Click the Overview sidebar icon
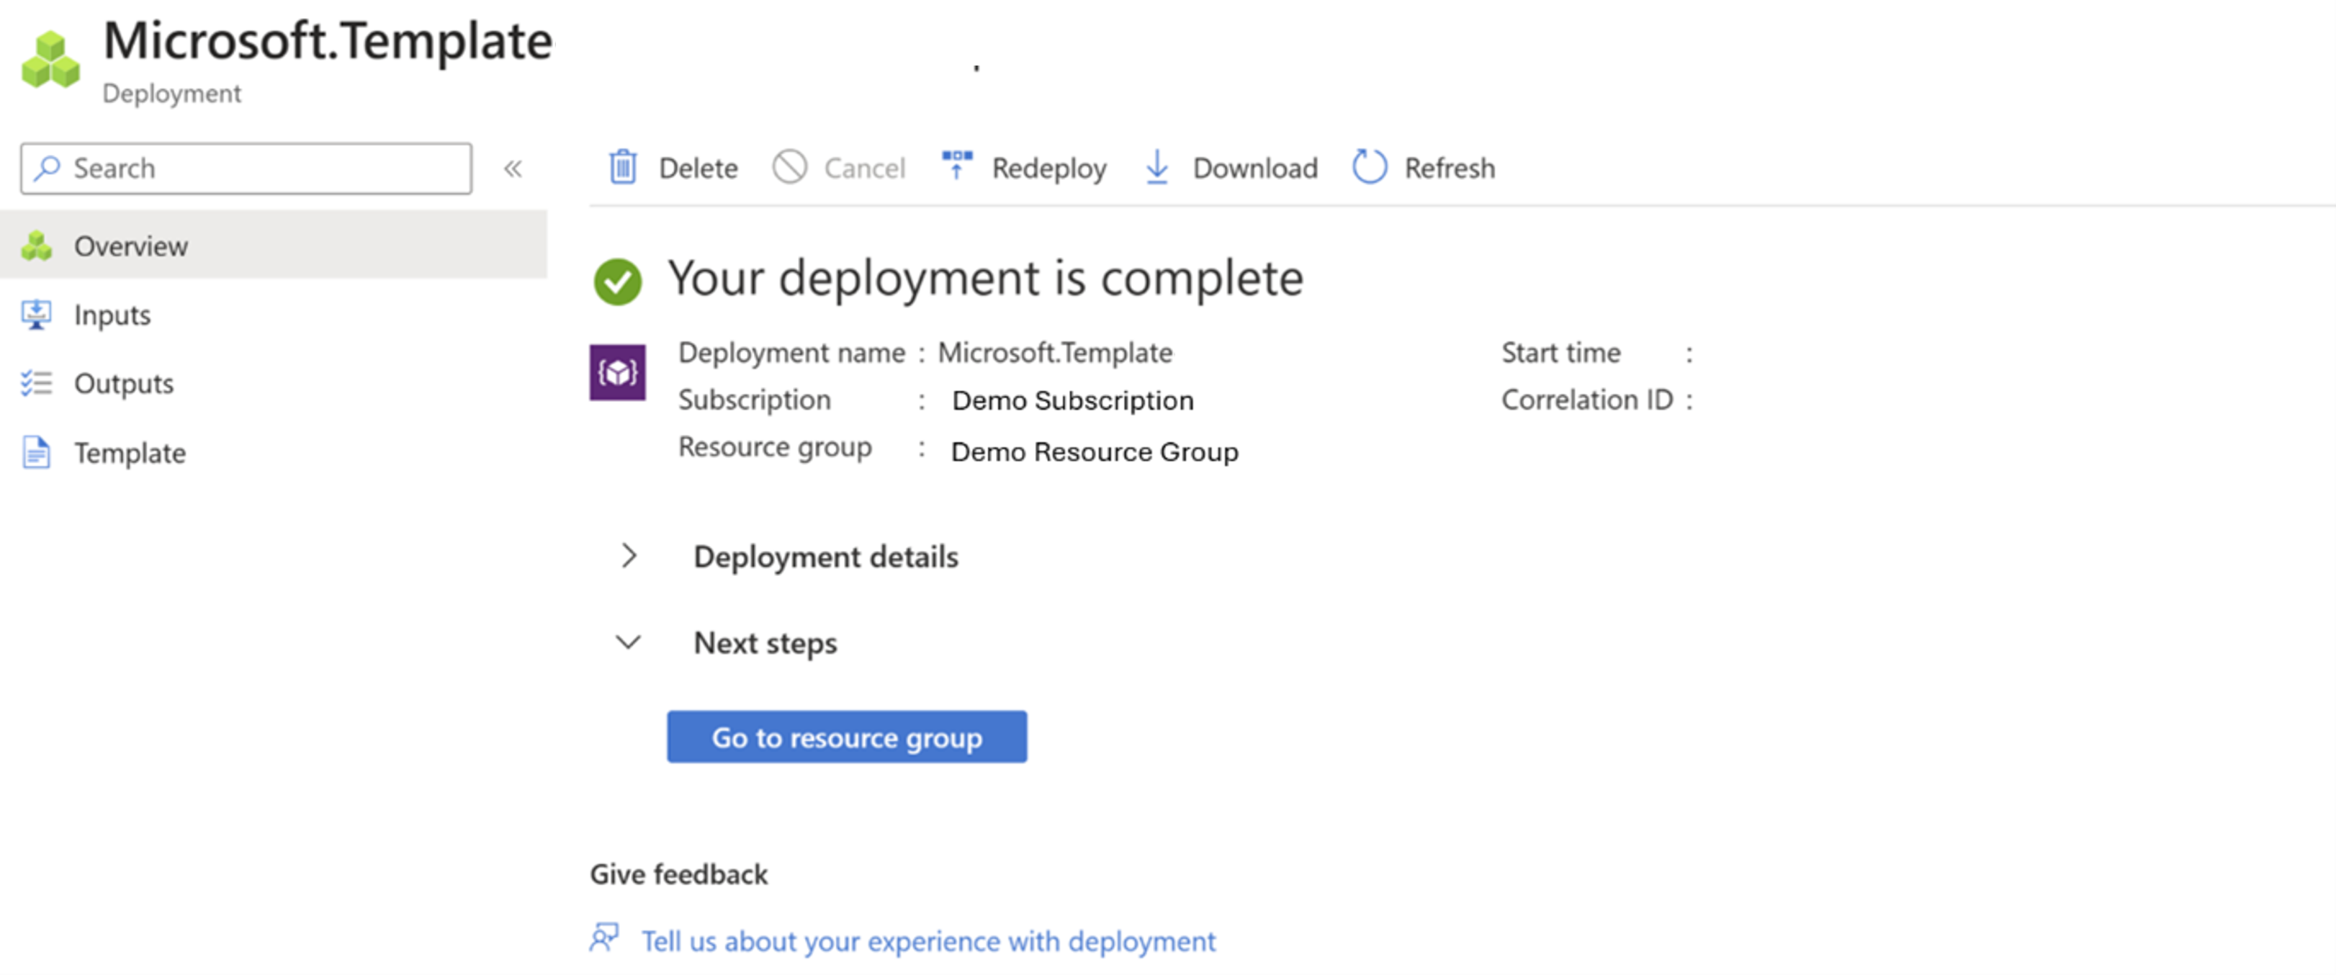This screenshot has height=975, width=2336. pyautogui.click(x=40, y=246)
